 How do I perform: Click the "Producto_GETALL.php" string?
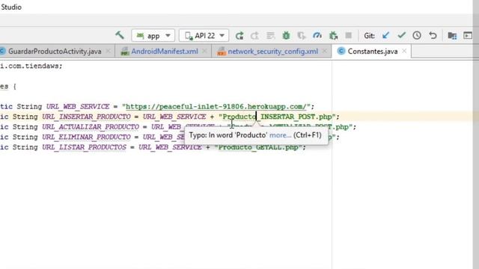point(258,147)
